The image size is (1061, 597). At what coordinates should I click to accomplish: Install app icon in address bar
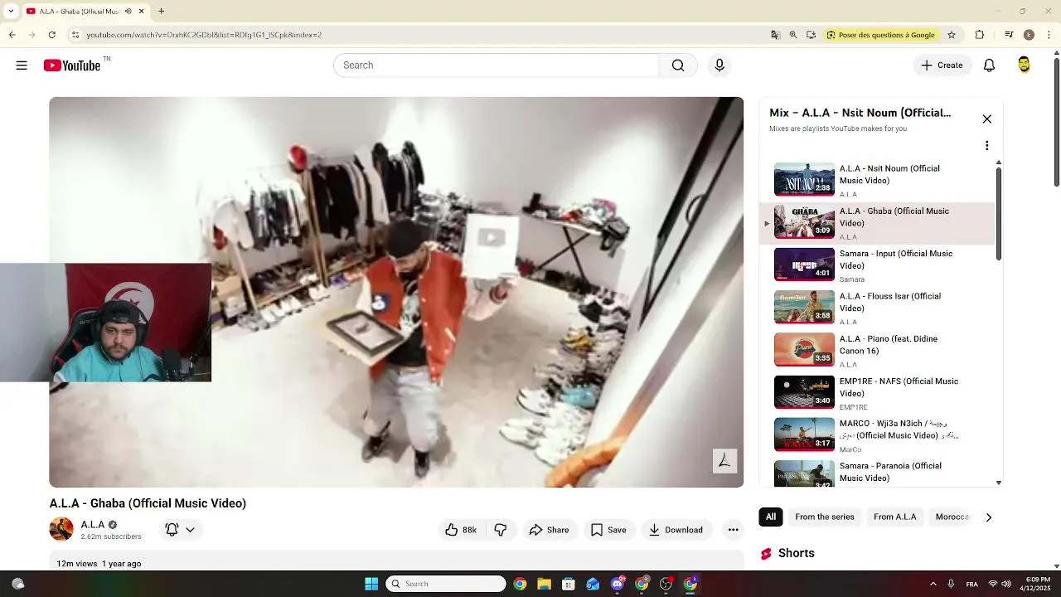tap(811, 35)
